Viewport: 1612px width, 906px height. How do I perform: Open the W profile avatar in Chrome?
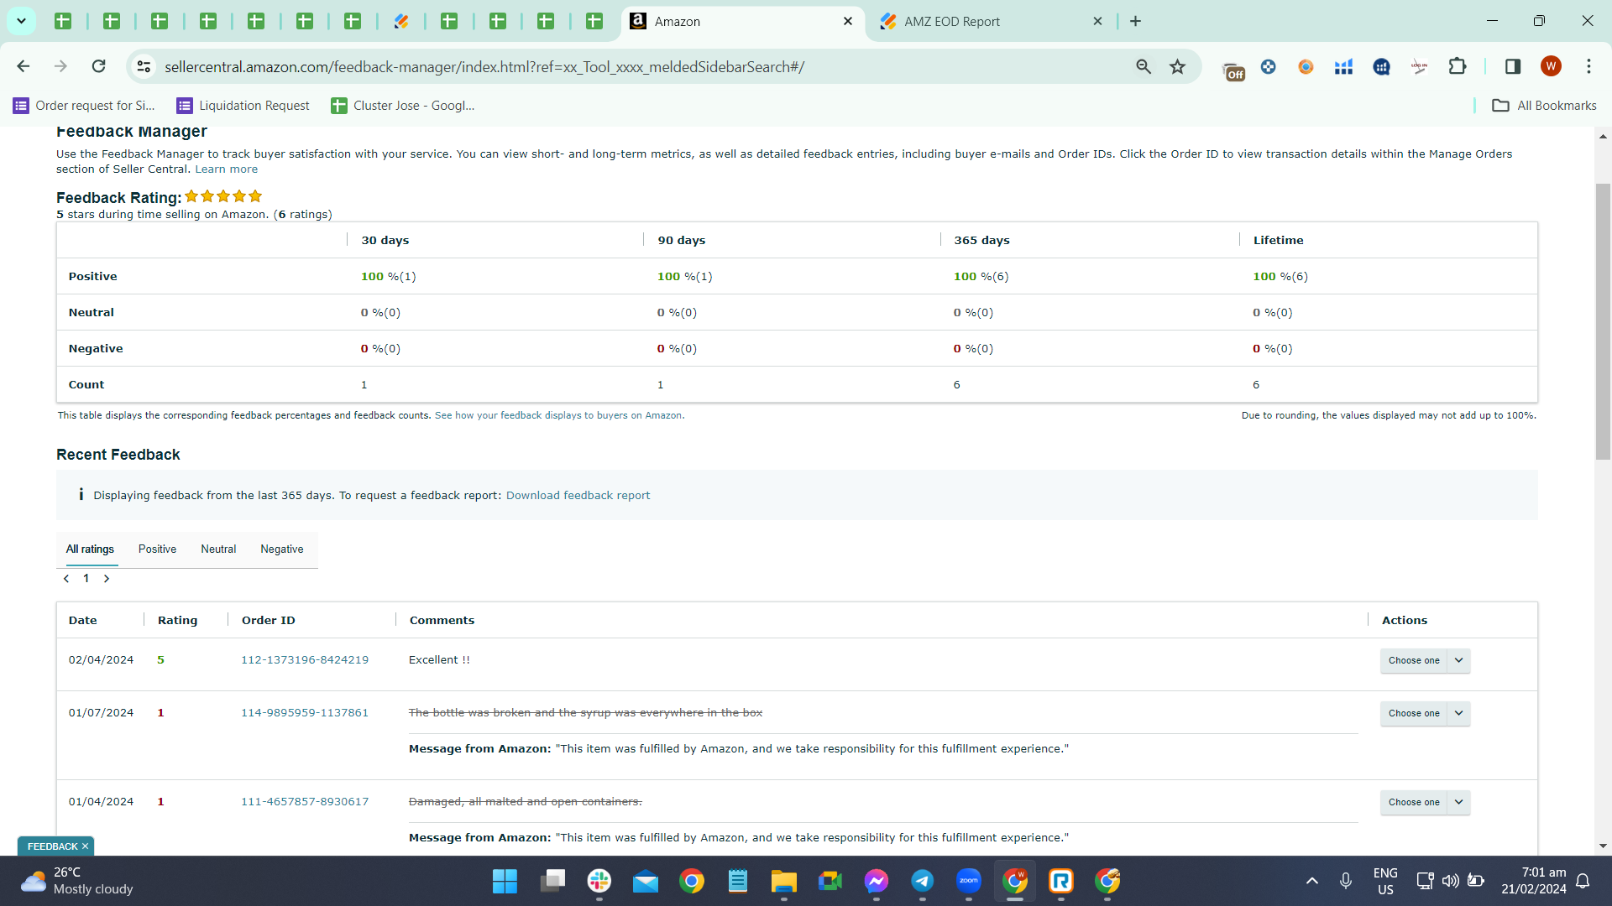click(1551, 66)
